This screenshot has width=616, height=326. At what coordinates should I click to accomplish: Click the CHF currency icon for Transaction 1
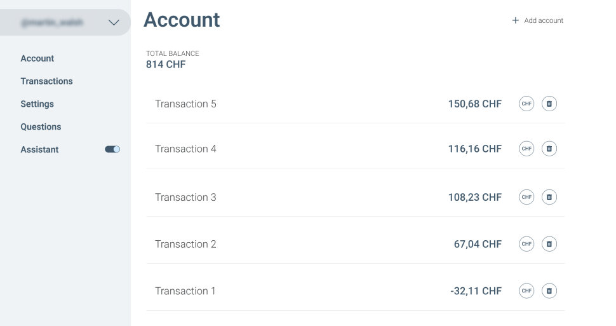coord(526,291)
